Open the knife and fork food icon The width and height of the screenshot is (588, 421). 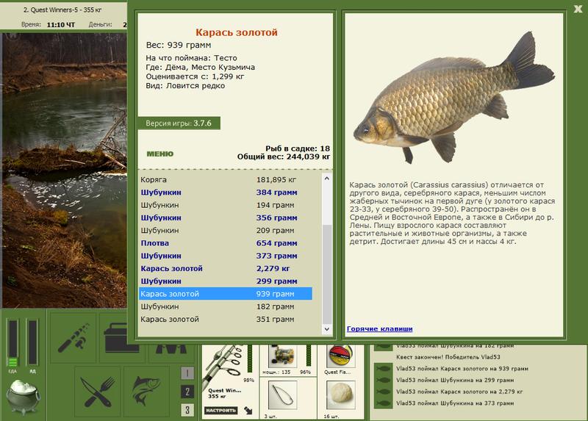(x=98, y=392)
